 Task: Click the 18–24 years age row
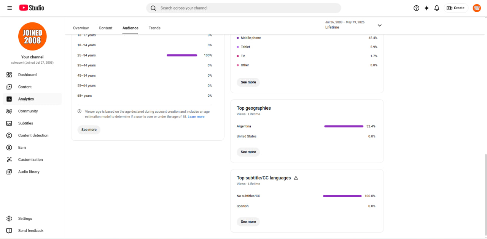click(x=145, y=45)
